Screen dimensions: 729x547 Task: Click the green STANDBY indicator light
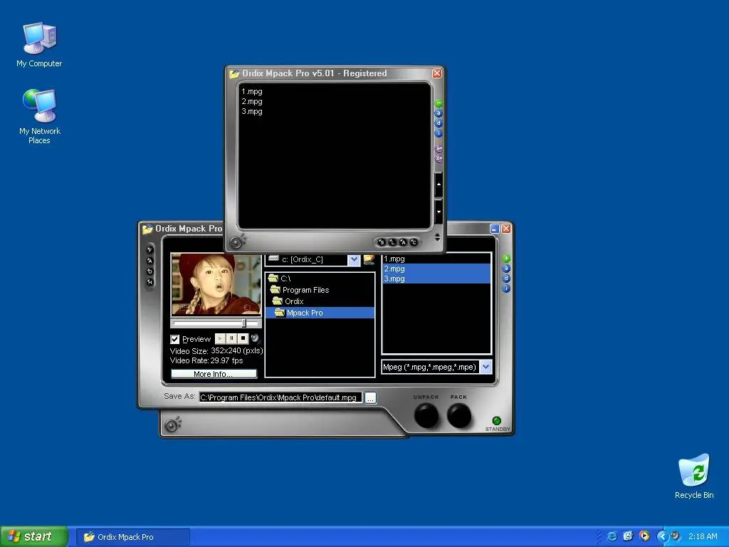point(496,420)
